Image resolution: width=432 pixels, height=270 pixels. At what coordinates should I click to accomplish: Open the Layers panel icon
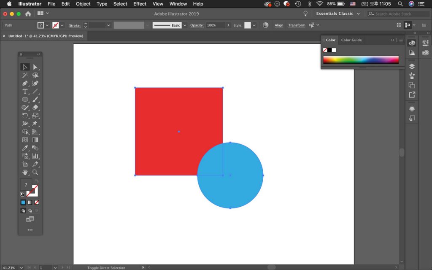click(x=412, y=66)
